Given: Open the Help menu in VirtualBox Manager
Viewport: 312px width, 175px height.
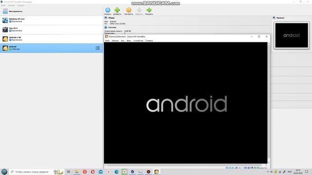Looking at the screenshot, I should point(20,5).
